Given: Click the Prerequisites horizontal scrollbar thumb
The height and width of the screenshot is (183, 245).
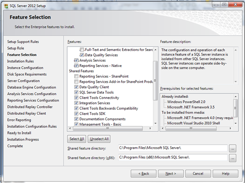Looking at the screenshot, I should (191, 128).
